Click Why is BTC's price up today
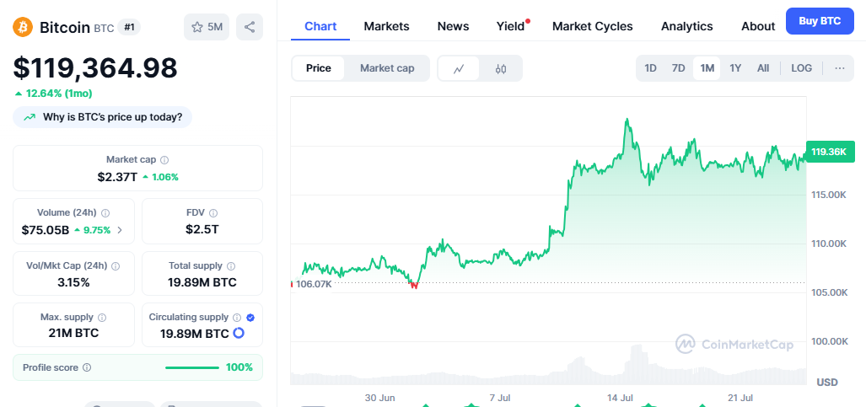The image size is (866, 407). coord(103,117)
